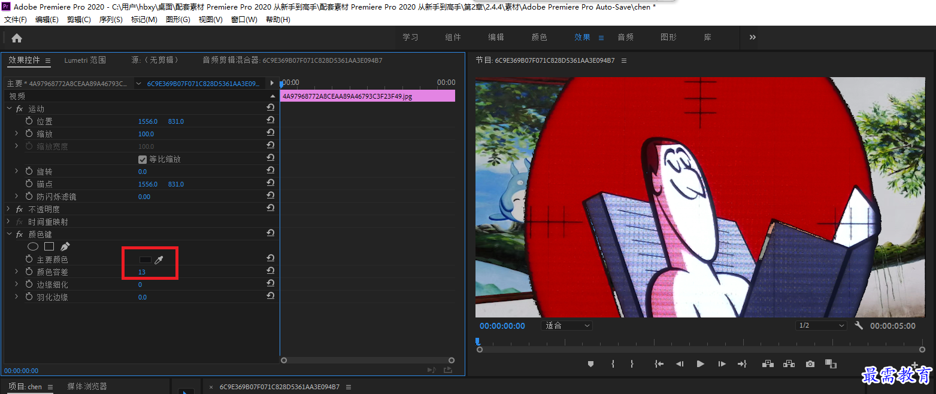The height and width of the screenshot is (394, 936).
Task: Open the 序列(S) menu
Action: [x=111, y=20]
